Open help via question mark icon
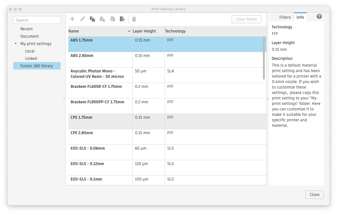The image size is (337, 214). pyautogui.click(x=319, y=17)
